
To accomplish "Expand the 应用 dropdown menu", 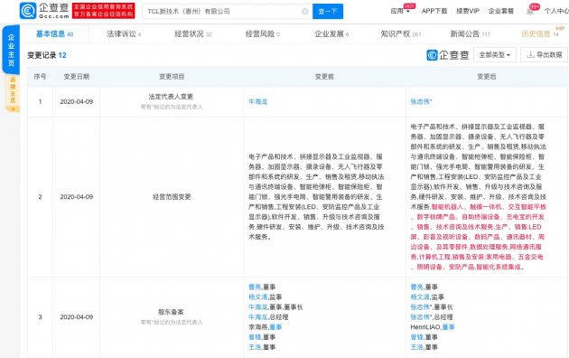I will tap(400, 11).
